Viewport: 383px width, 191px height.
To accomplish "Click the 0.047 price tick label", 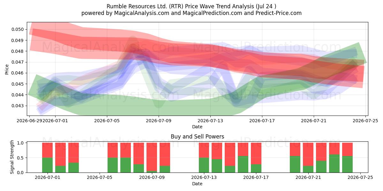I will pyautogui.click(x=18, y=62).
